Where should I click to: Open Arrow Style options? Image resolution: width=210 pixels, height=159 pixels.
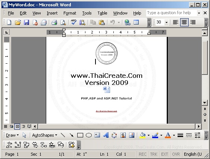(198, 135)
